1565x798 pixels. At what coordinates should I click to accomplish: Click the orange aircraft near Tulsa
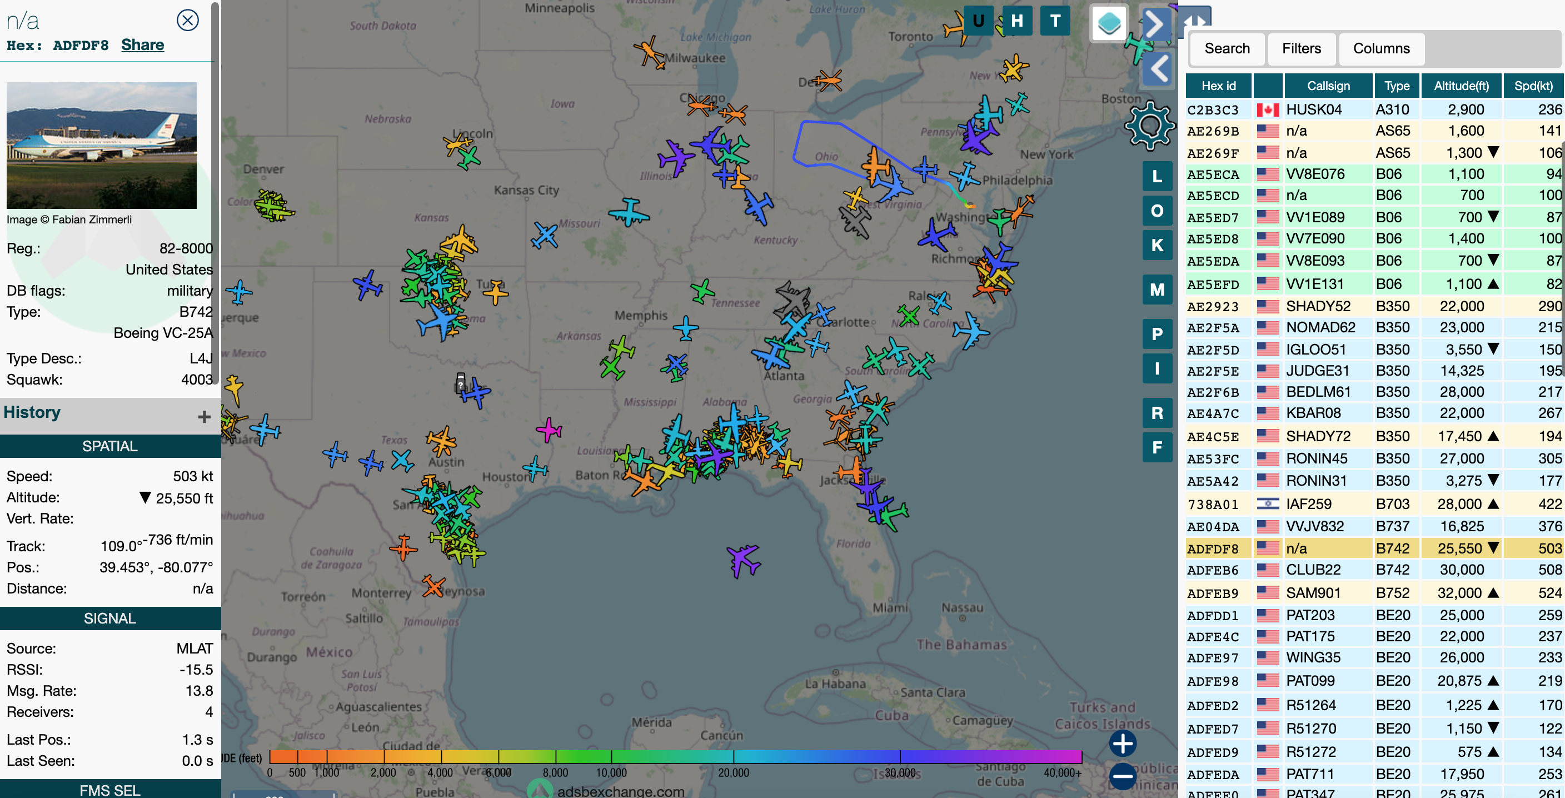pyautogui.click(x=496, y=292)
